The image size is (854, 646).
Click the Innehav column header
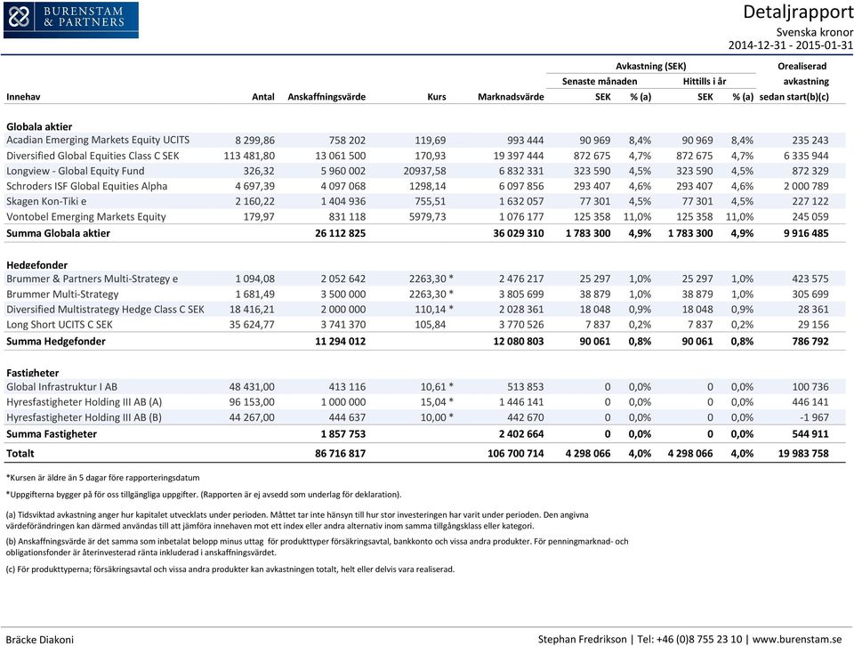point(23,97)
